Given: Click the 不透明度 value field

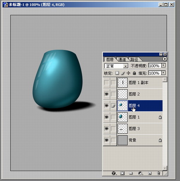Looking at the screenshot, I should (155, 65).
